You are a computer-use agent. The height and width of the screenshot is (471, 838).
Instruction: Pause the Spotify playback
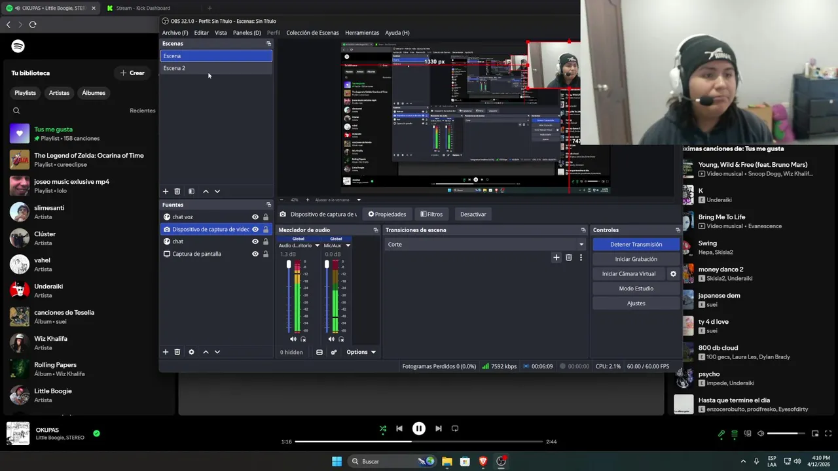tap(419, 428)
